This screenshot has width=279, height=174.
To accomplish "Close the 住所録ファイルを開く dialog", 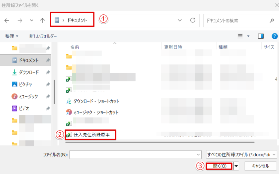I will pyautogui.click(x=277, y=5).
